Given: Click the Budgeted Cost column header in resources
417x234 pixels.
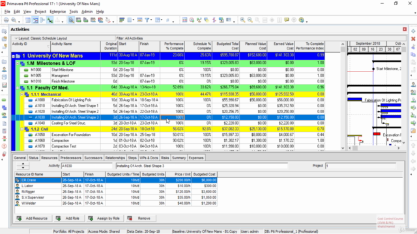Looking at the screenshot, I should [x=204, y=174].
